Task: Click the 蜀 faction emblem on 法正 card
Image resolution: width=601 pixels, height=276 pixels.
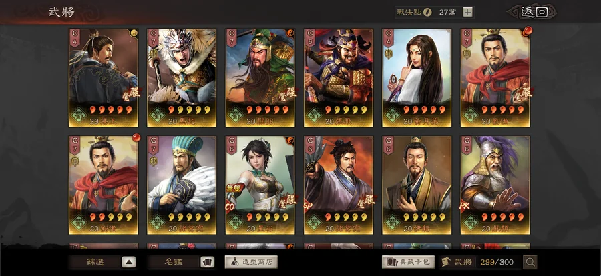Action: click(x=79, y=115)
